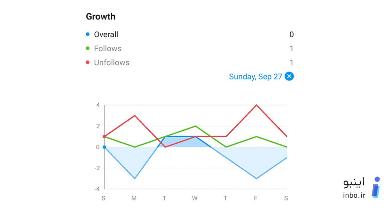Select the Unfollows legend label
This screenshot has height=208, width=391.
pyautogui.click(x=112, y=62)
